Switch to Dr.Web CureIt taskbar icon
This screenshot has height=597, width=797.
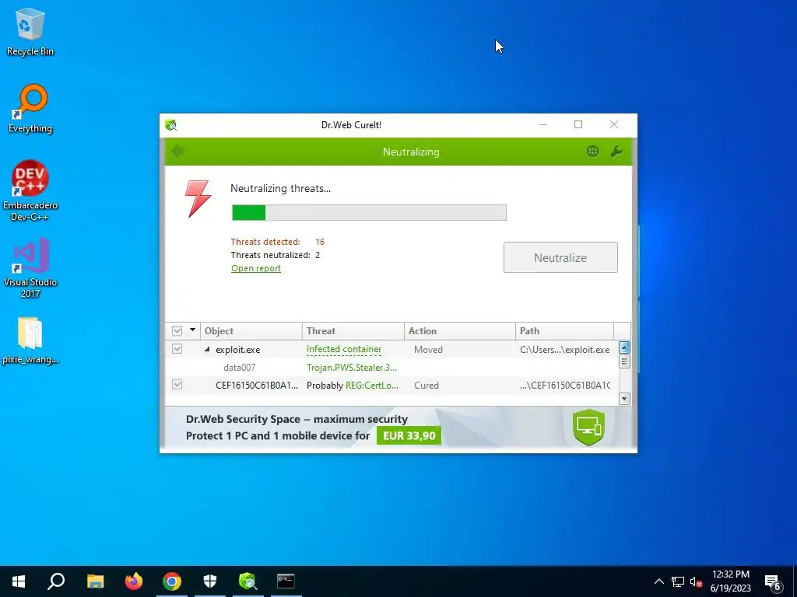tap(248, 581)
